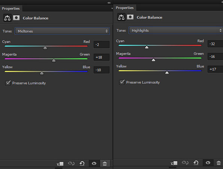Click Yellow-Blue slider handle in Midtones panel
The image size is (223, 169).
pyautogui.click(x=42, y=73)
